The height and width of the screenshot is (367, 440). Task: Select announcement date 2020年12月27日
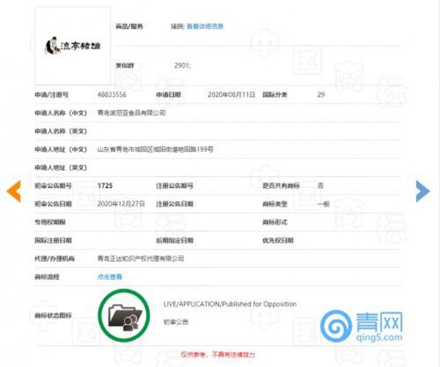[x=121, y=204]
